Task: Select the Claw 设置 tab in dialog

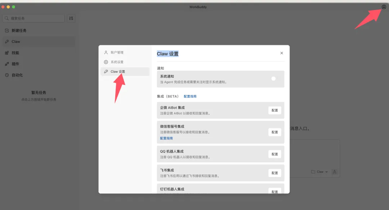Action: click(x=125, y=72)
